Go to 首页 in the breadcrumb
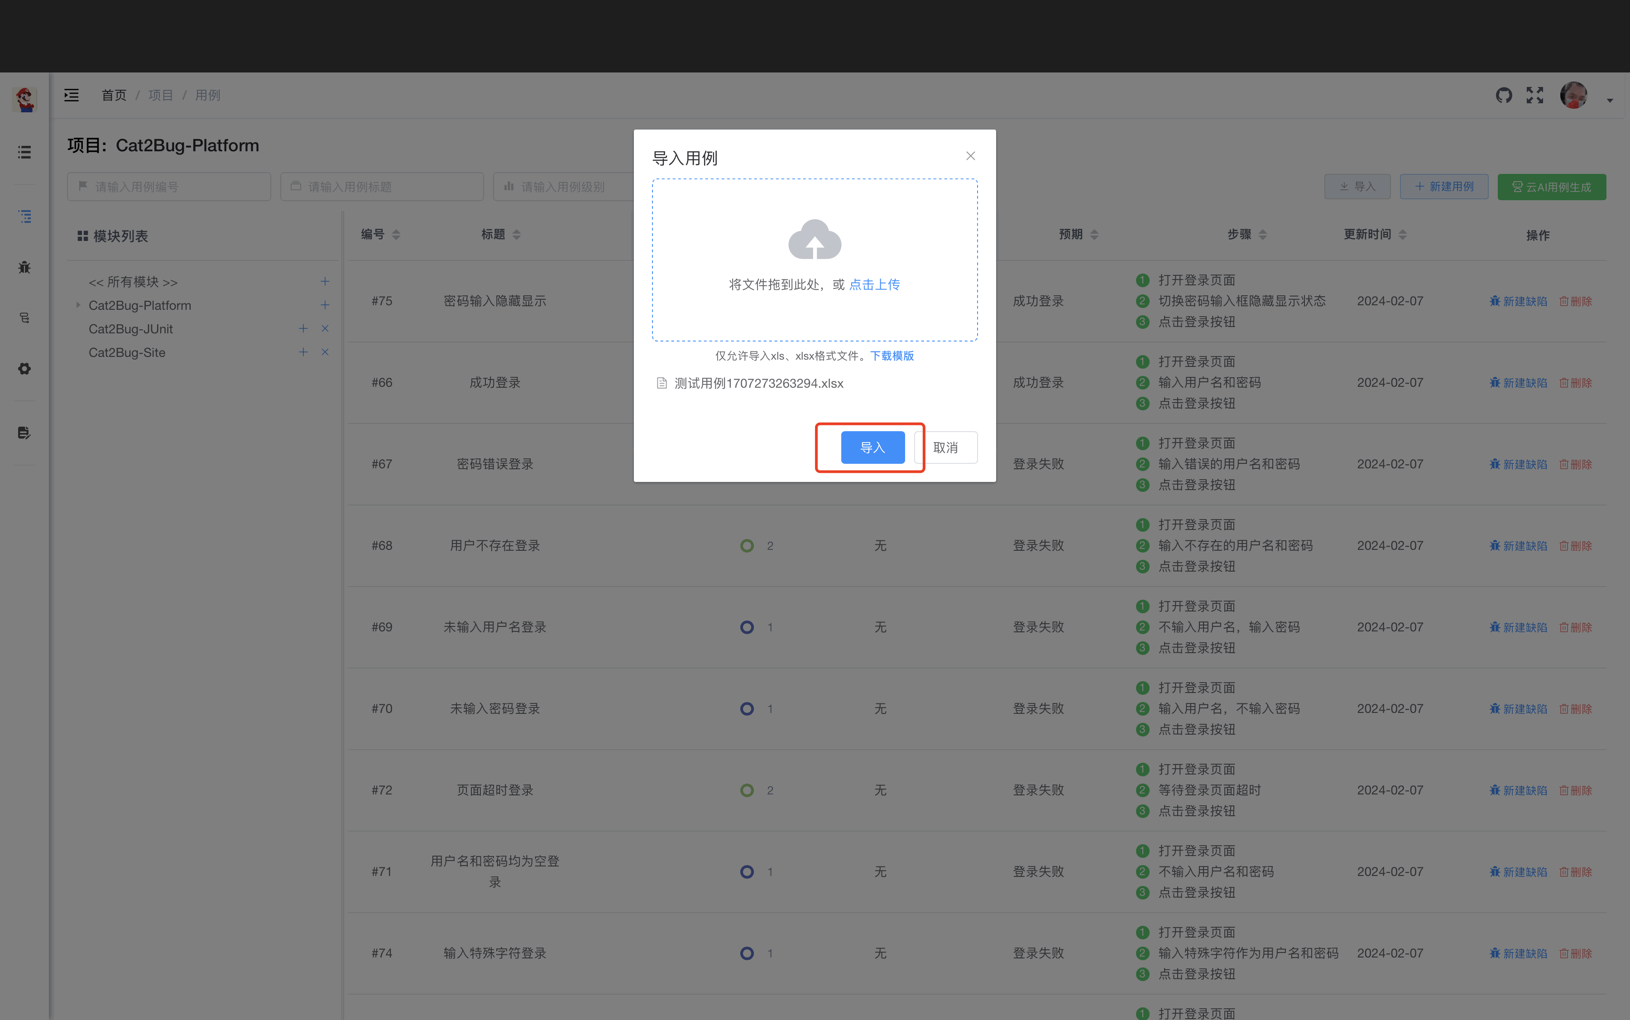The image size is (1630, 1020). tap(114, 95)
